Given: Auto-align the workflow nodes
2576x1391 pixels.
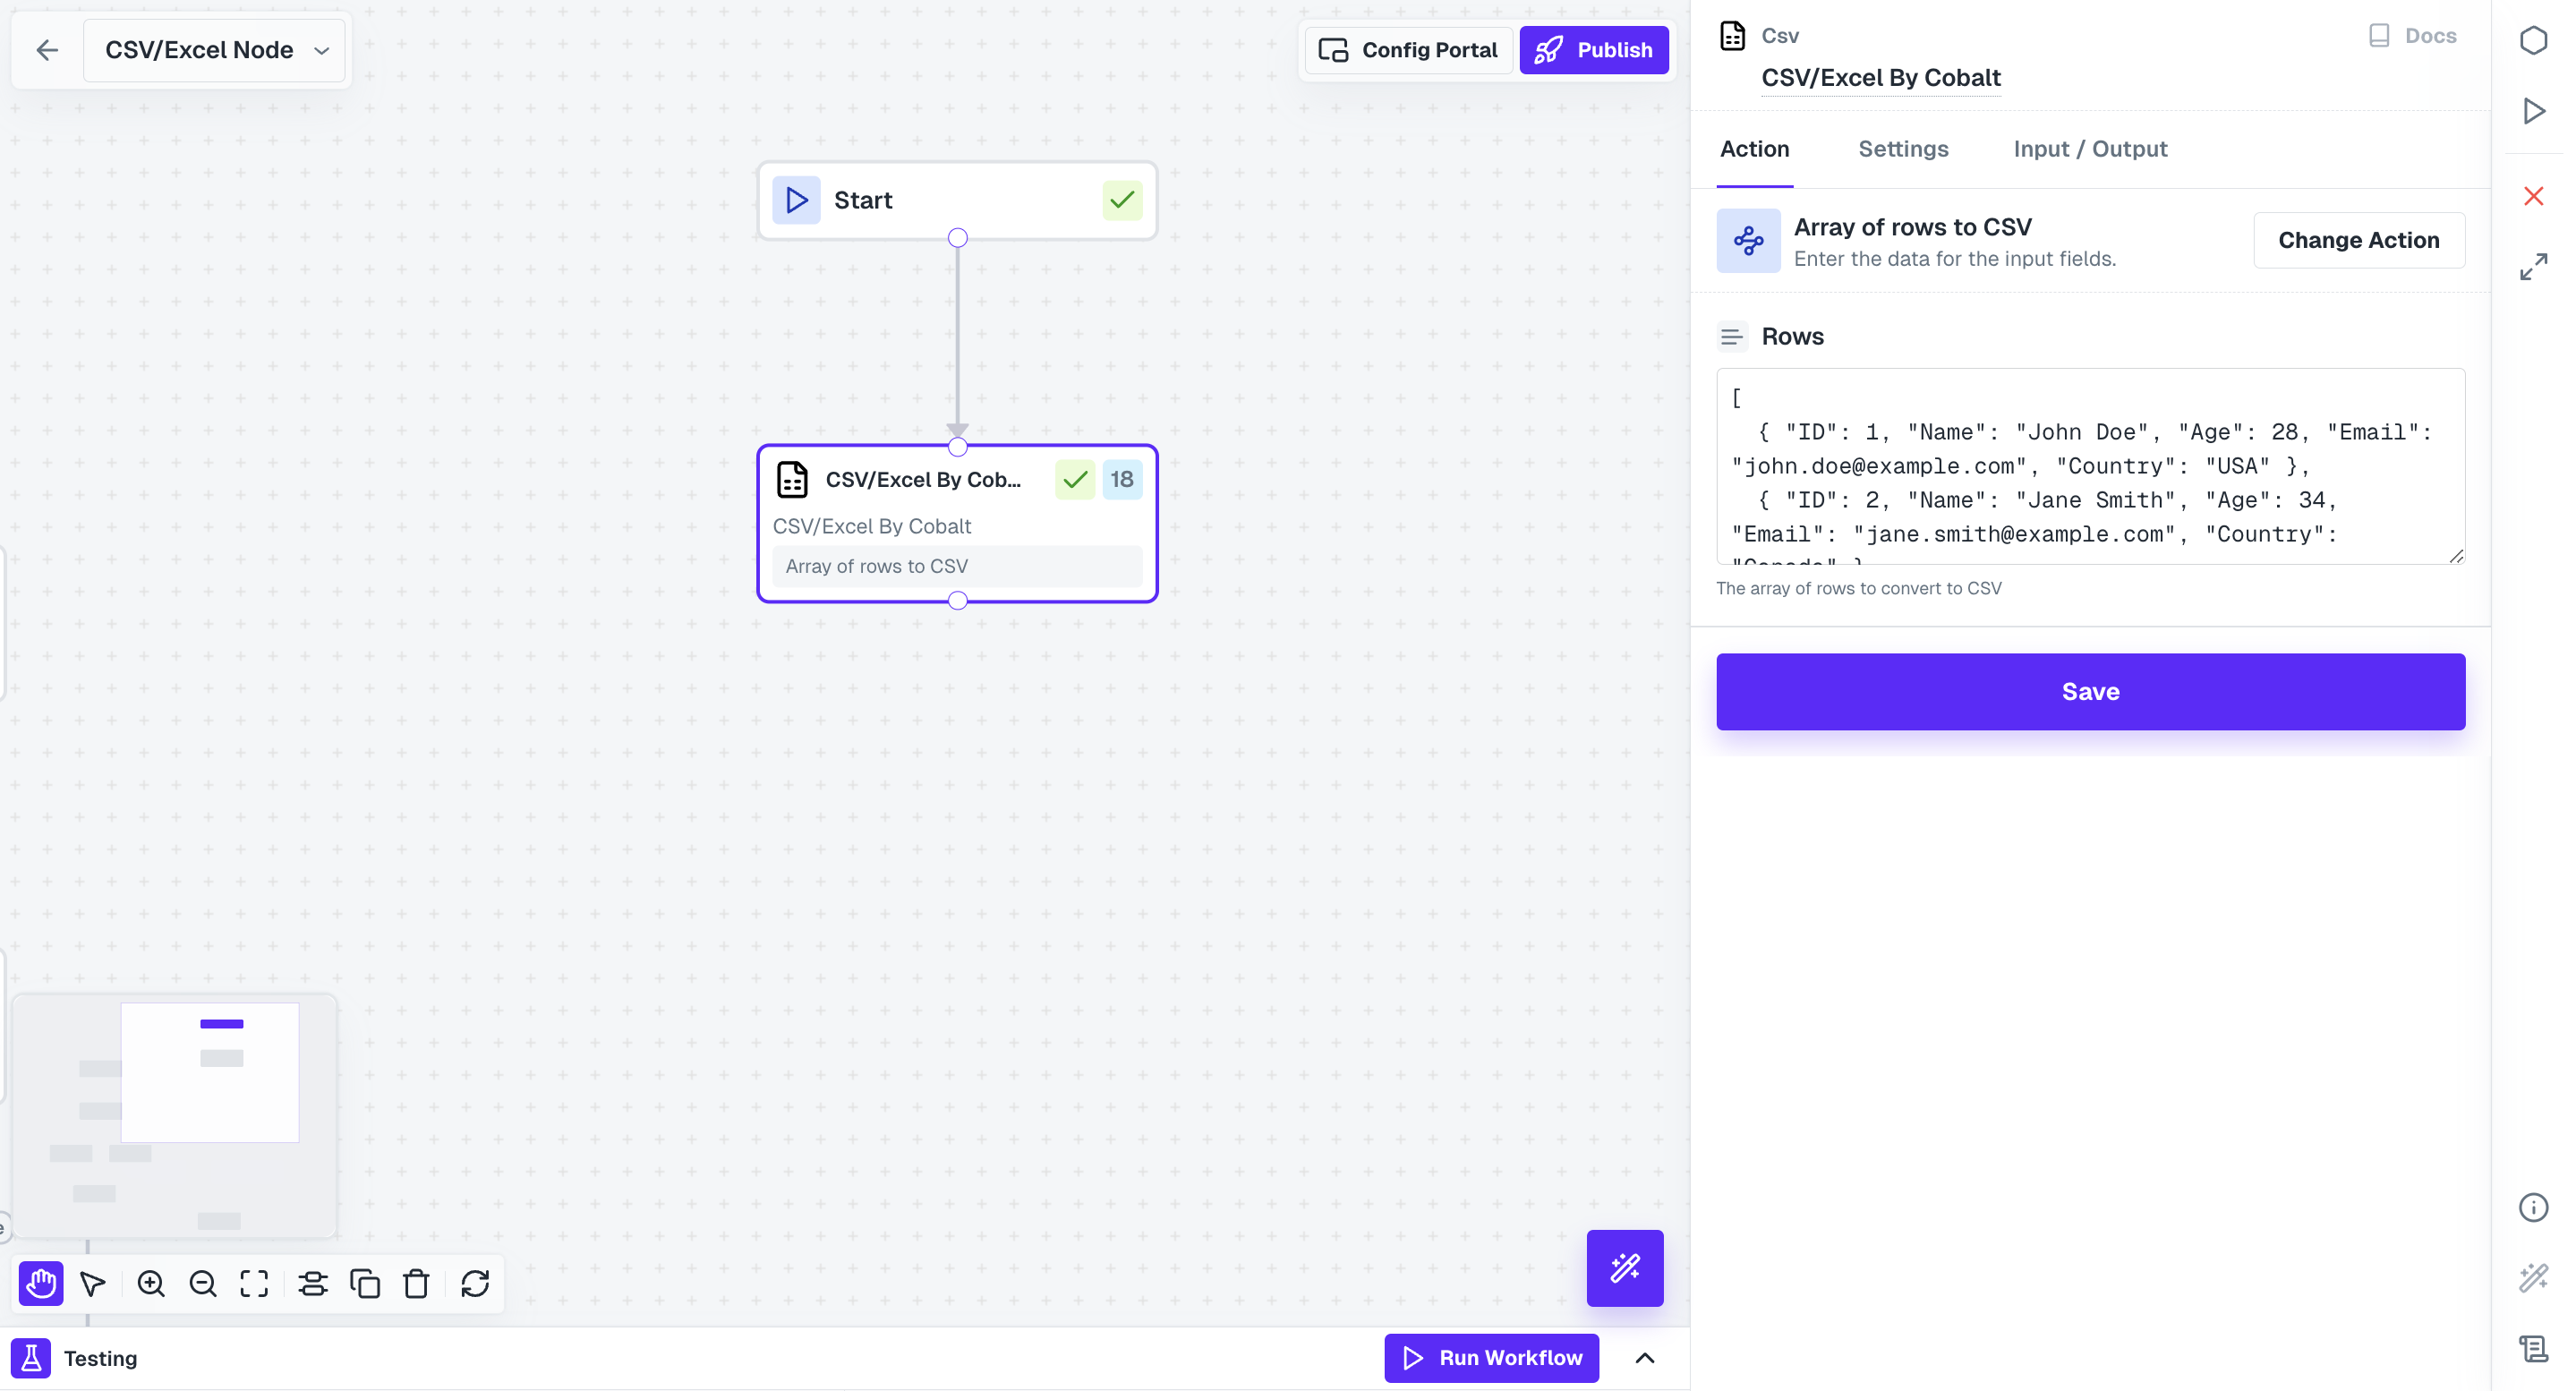Looking at the screenshot, I should pos(313,1283).
